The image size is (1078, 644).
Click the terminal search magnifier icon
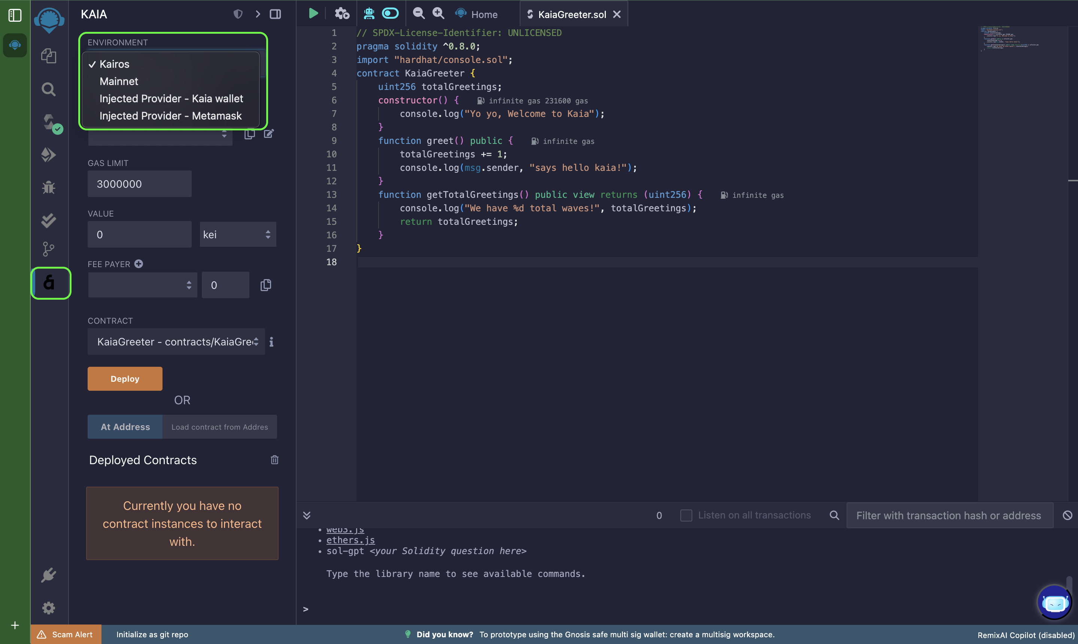(x=834, y=515)
